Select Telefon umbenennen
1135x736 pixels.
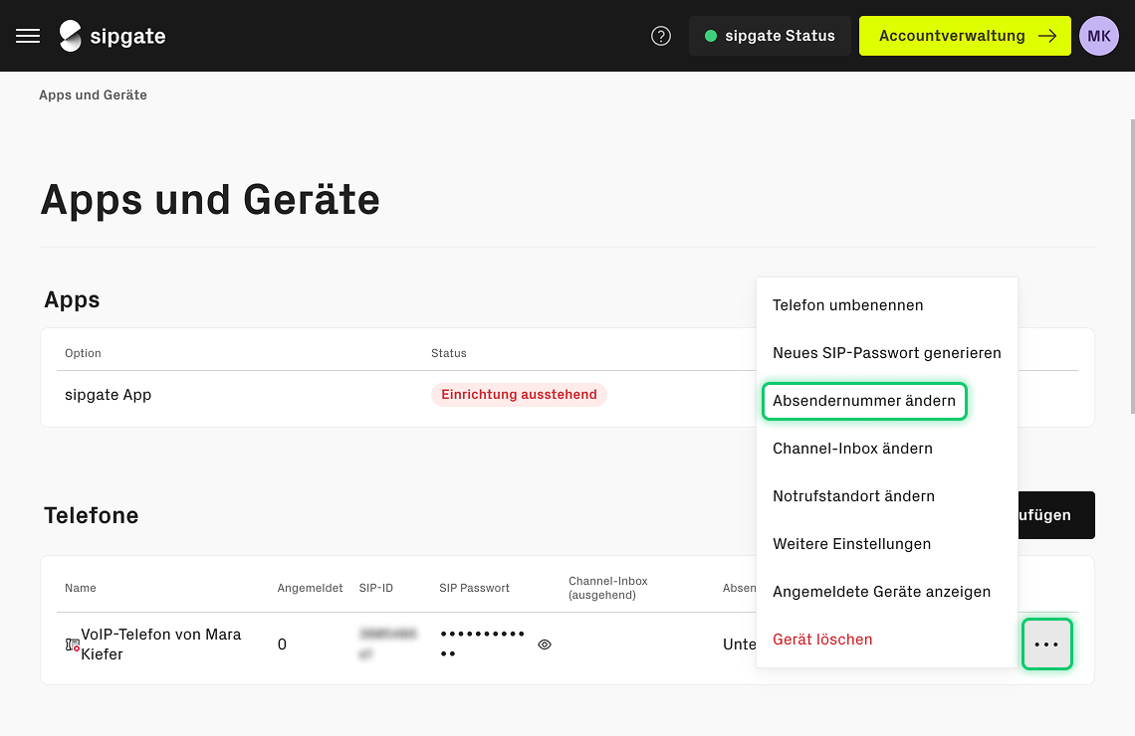(x=847, y=305)
